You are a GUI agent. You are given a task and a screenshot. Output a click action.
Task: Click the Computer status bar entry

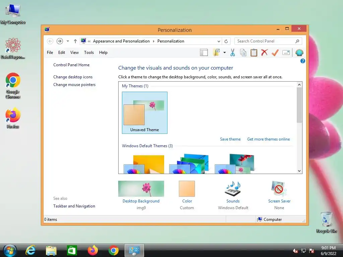270,220
